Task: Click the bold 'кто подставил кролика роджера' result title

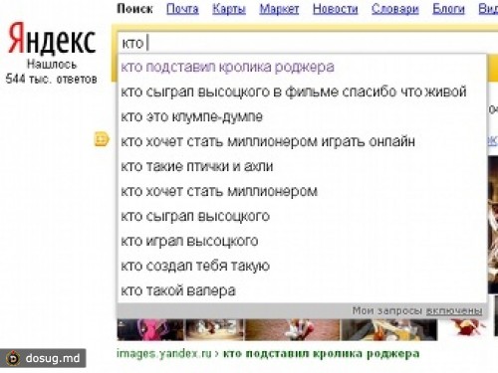Action: (x=321, y=354)
